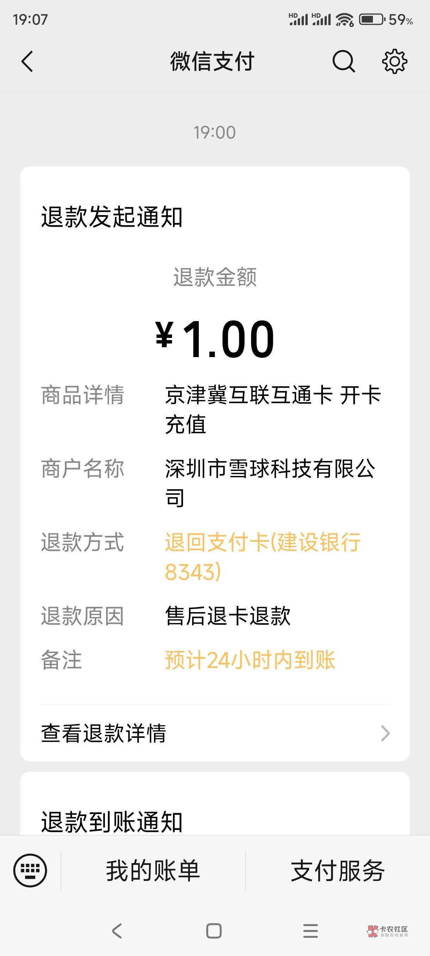Open settings gear icon
The width and height of the screenshot is (430, 956).
[x=394, y=61]
